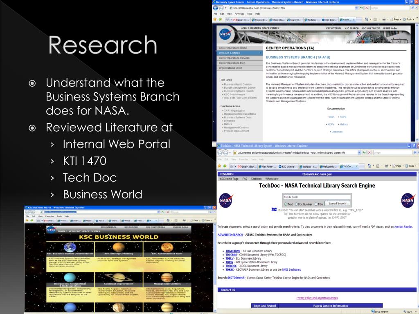The height and width of the screenshot is (314, 419).
Task: Click planet above Management Controls
Action: click(x=167, y=278)
